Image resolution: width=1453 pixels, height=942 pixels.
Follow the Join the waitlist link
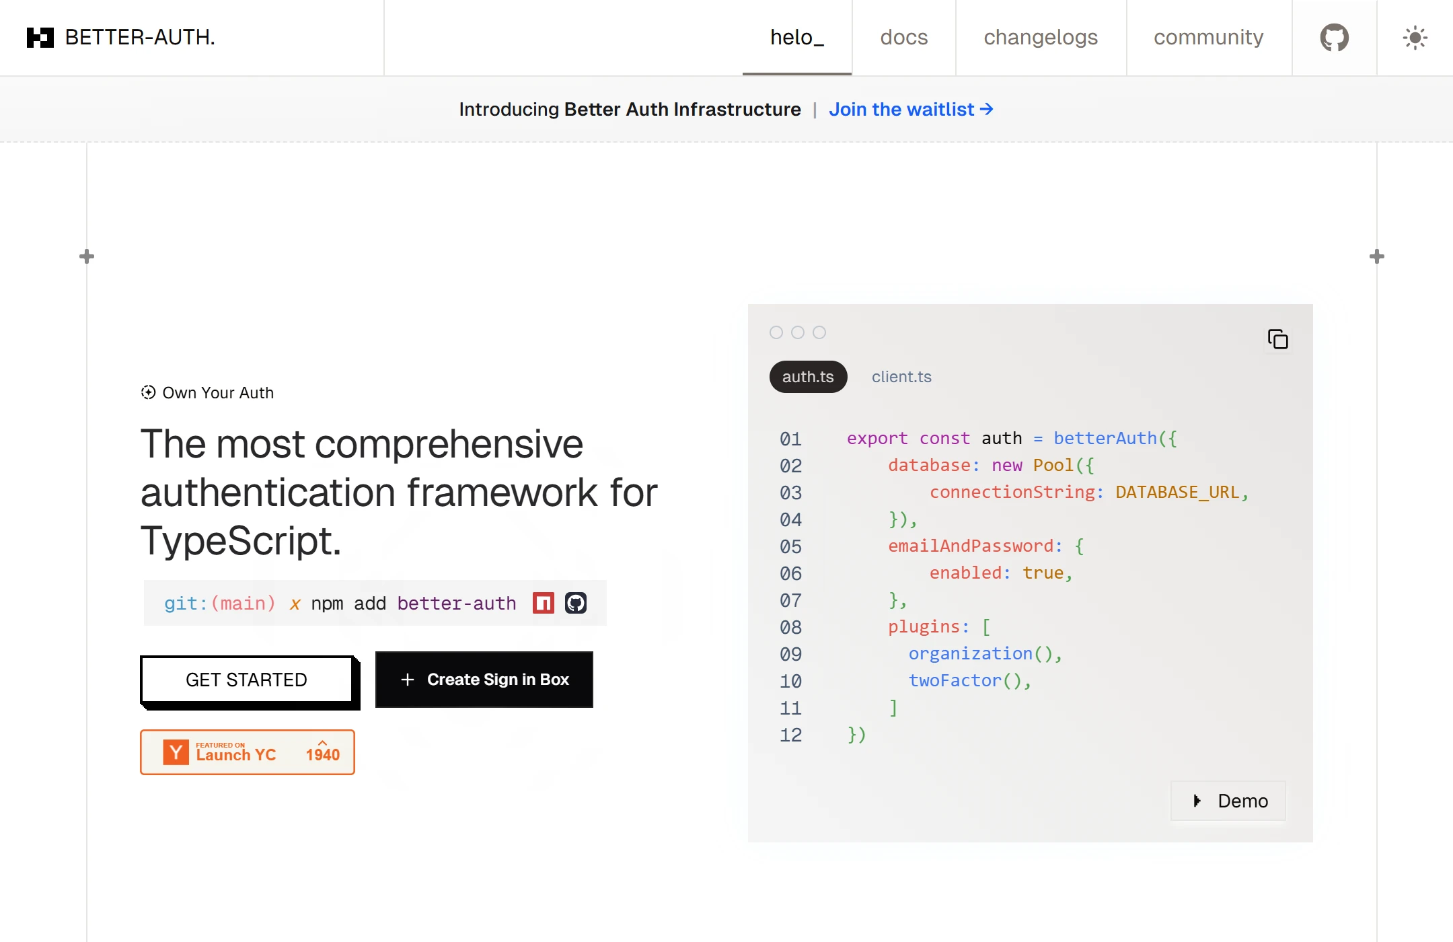(911, 109)
